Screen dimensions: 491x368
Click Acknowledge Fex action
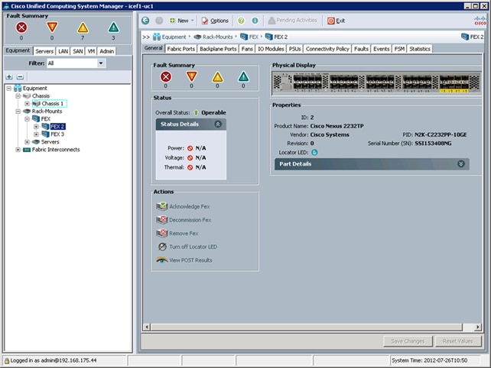[183, 206]
